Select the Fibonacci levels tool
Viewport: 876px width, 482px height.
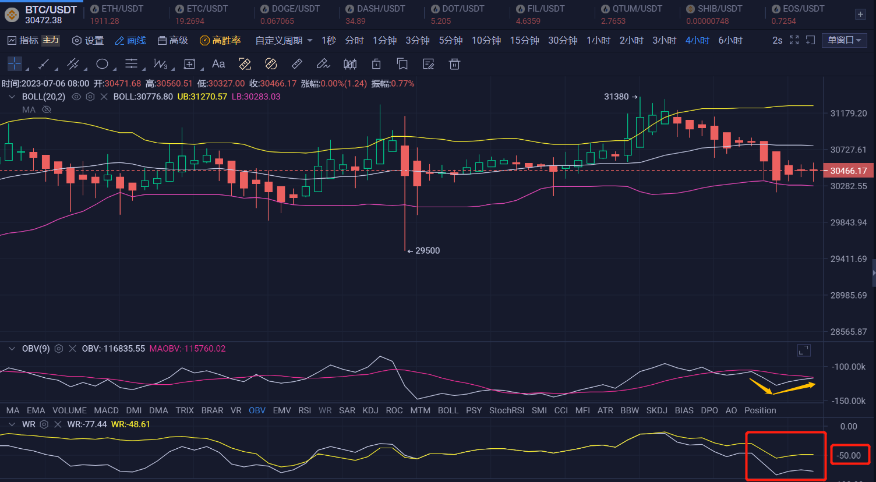[x=132, y=64]
